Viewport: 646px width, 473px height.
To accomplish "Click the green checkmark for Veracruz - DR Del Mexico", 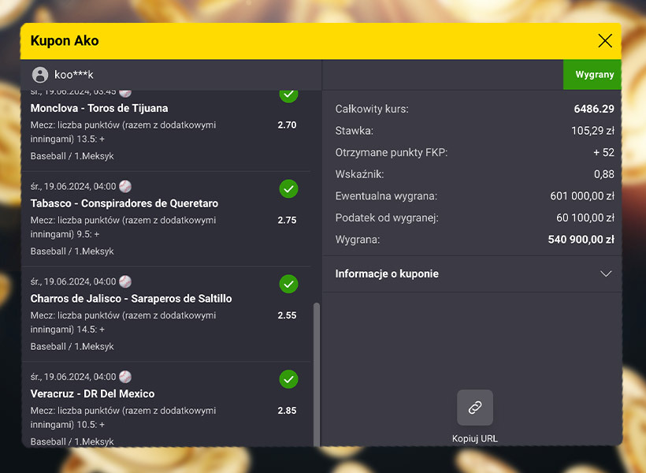I will coord(288,379).
